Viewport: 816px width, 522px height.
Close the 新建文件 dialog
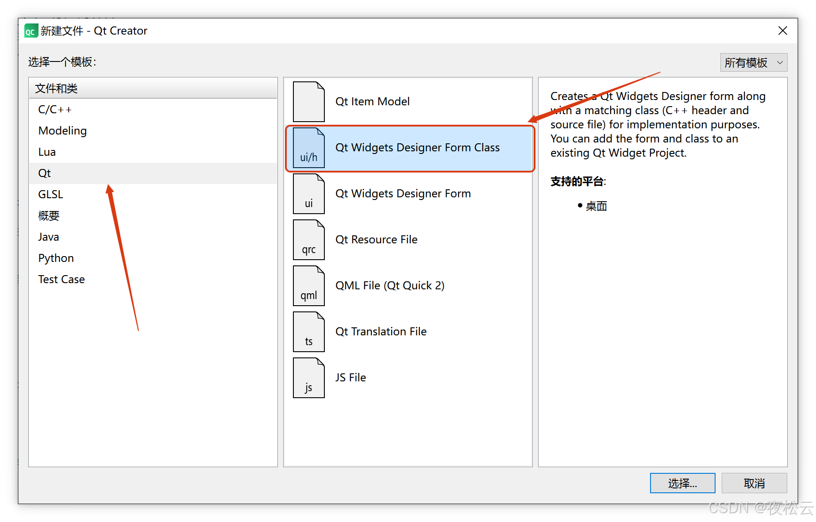click(782, 31)
